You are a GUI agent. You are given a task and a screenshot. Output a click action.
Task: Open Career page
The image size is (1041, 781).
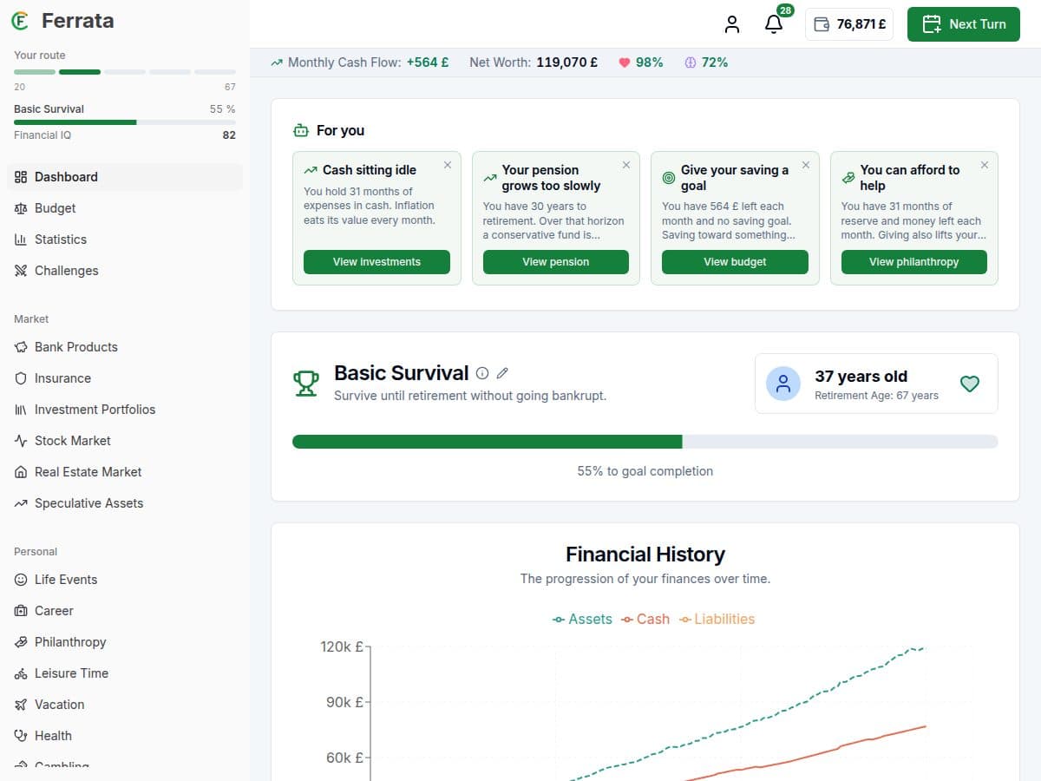[x=125, y=611]
